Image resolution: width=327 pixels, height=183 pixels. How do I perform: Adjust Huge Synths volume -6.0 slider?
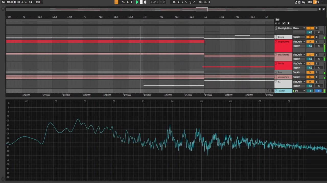click(310, 46)
